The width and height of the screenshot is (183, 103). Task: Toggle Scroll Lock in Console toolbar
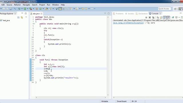[161, 17]
